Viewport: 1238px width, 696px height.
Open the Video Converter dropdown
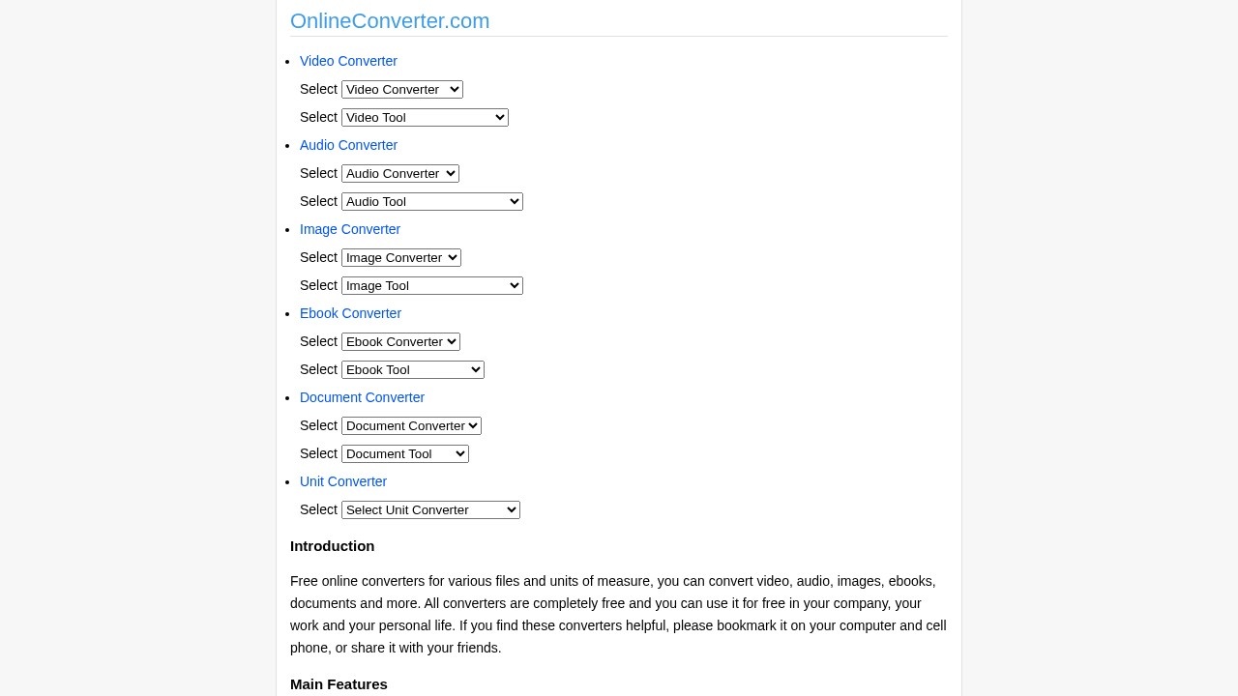coord(401,89)
